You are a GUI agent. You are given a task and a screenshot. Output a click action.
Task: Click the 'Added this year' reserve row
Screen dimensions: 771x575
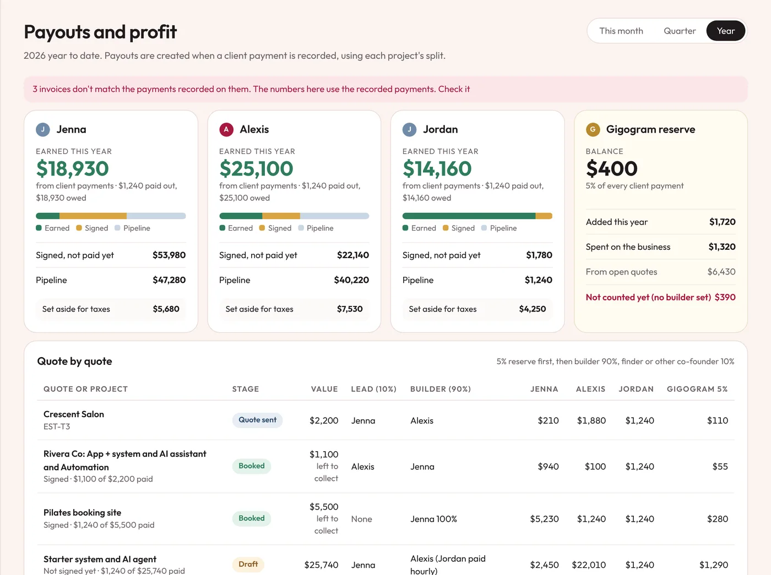coord(661,222)
